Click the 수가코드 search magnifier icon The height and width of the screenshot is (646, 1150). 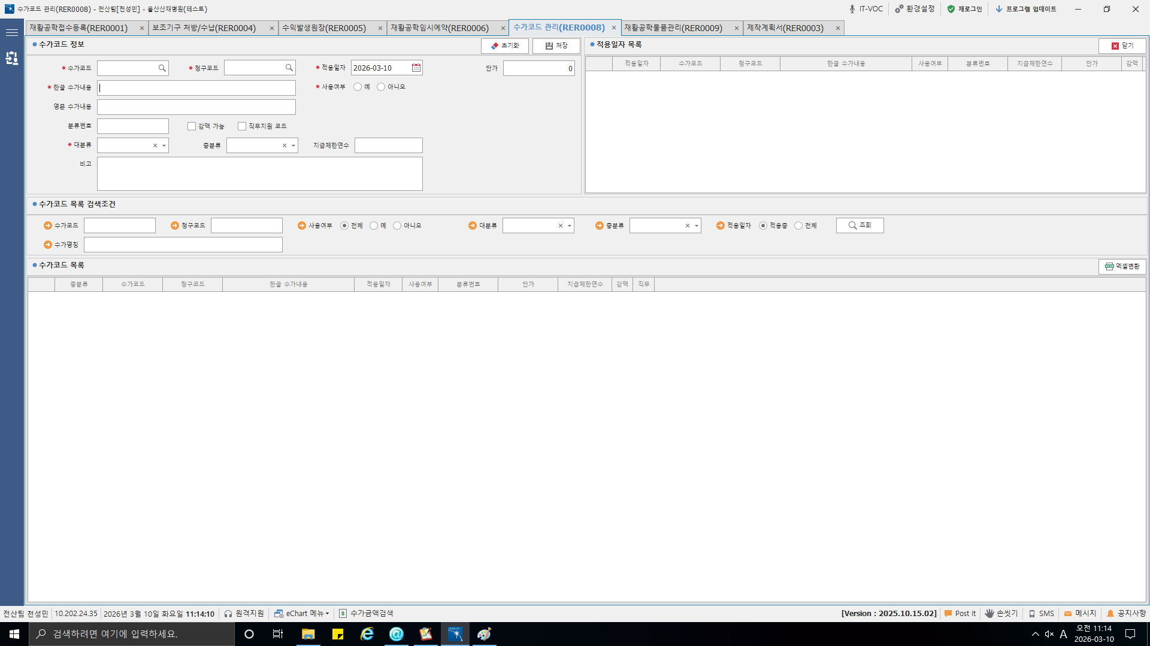[162, 68]
